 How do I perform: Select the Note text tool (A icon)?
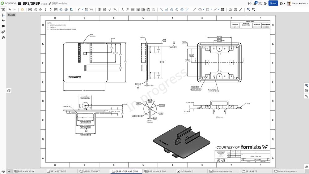(122, 10)
